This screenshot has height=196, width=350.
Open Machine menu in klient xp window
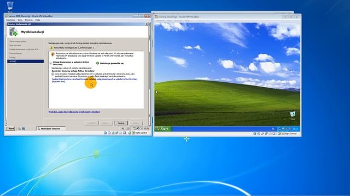point(160,21)
